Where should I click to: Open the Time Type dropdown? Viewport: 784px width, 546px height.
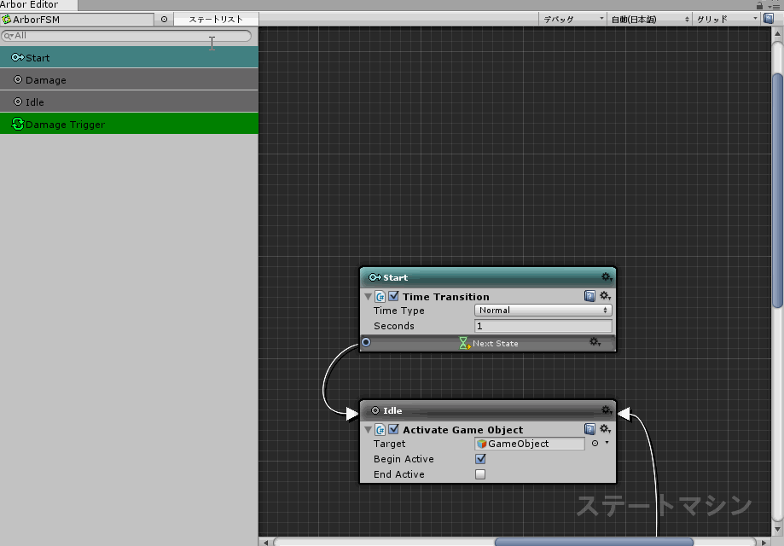point(543,311)
